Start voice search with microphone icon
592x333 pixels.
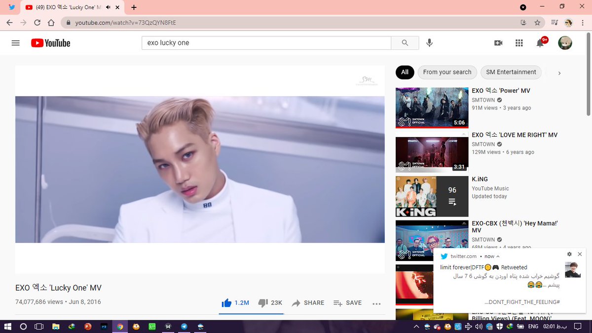(x=430, y=43)
